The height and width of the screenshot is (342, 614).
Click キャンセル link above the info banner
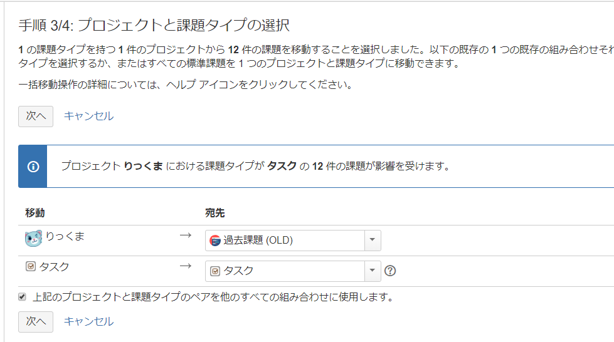[89, 116]
